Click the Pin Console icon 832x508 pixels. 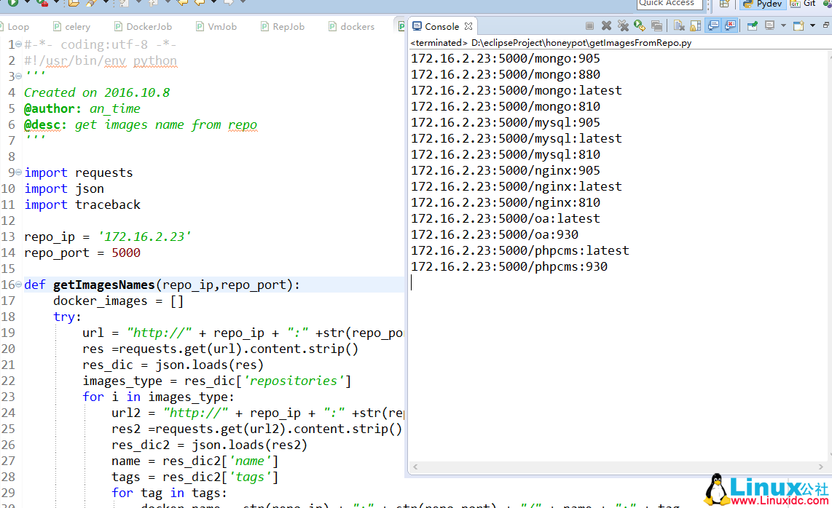point(752,26)
